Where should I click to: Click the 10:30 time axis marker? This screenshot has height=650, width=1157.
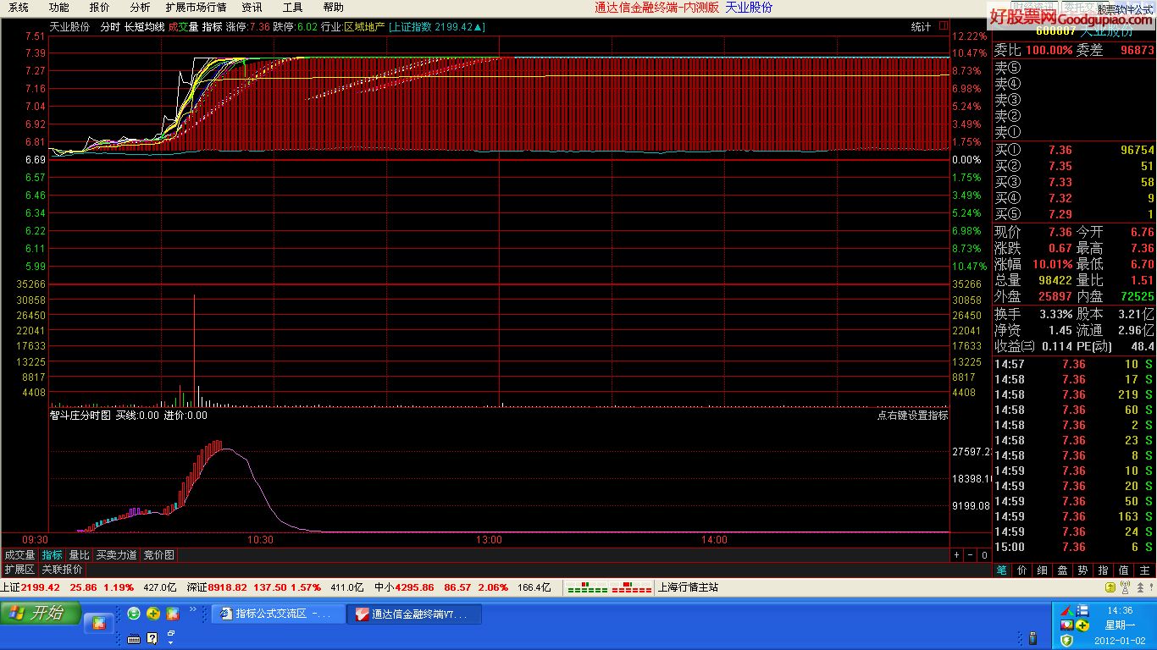[x=260, y=540]
